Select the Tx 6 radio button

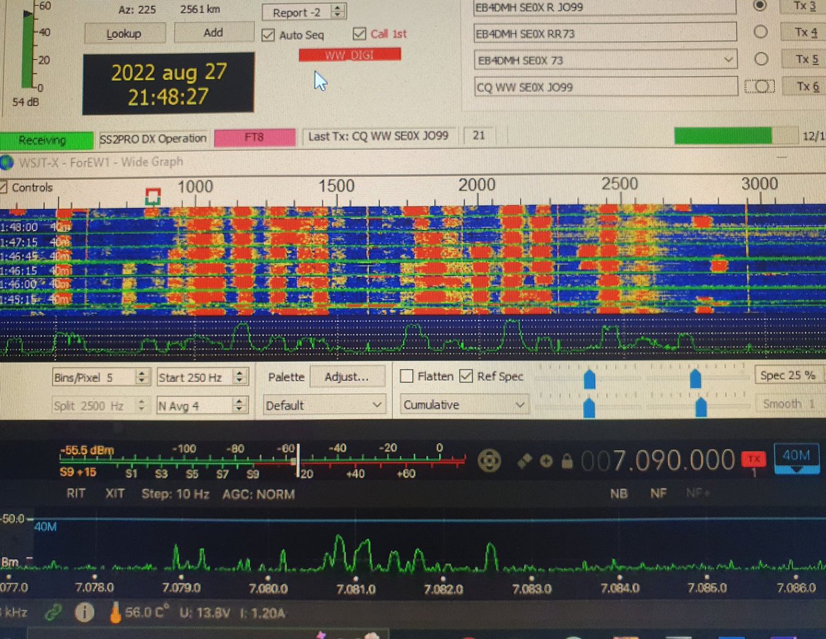[x=761, y=87]
